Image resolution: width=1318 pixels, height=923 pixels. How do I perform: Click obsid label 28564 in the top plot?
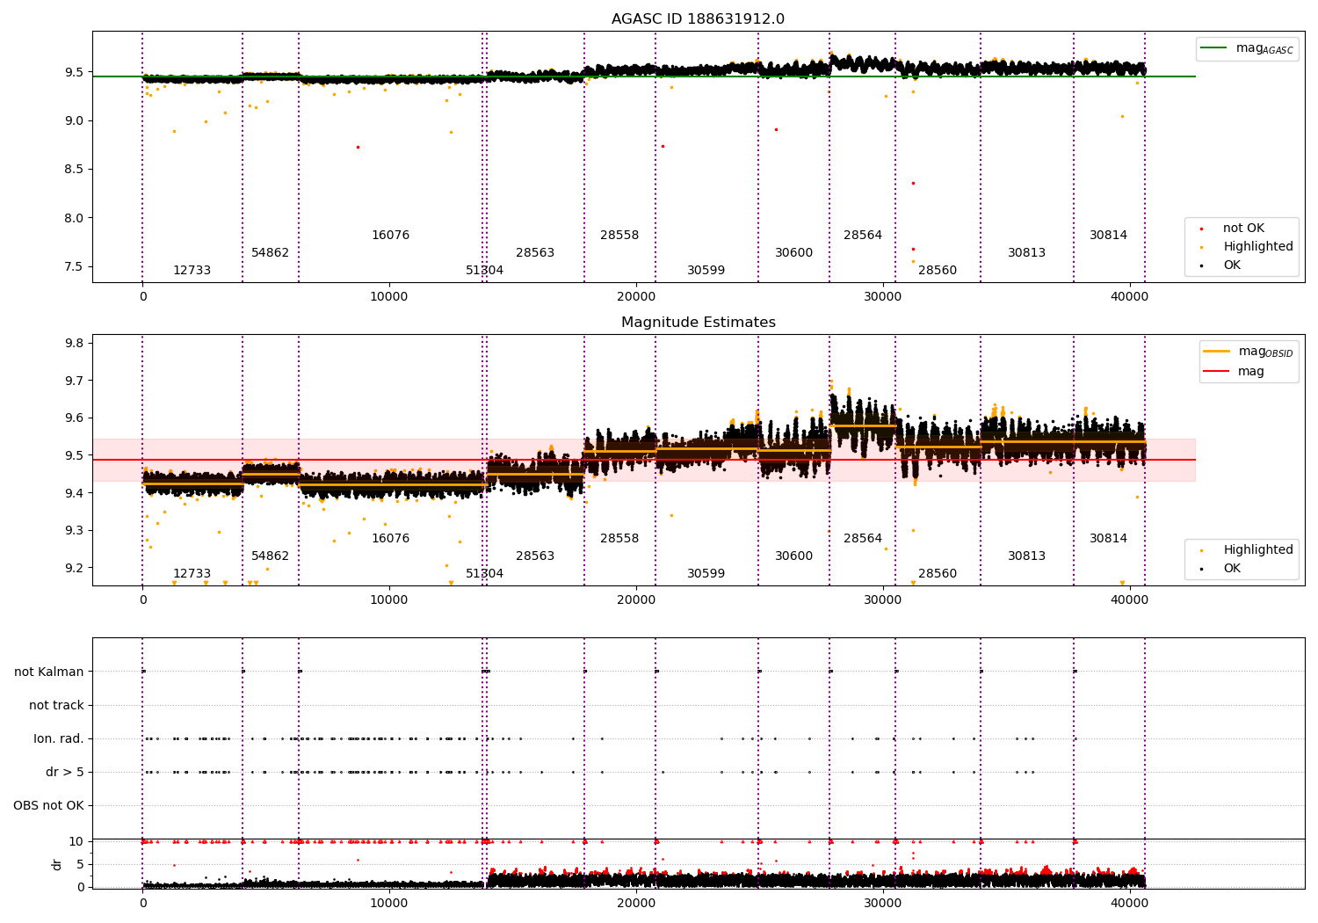863,236
